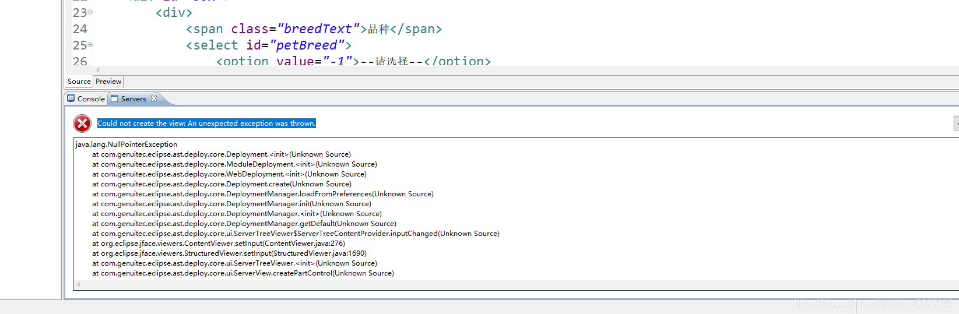This screenshot has height=314, width=959.
Task: Open the Preview editor tab
Action: pos(108,82)
